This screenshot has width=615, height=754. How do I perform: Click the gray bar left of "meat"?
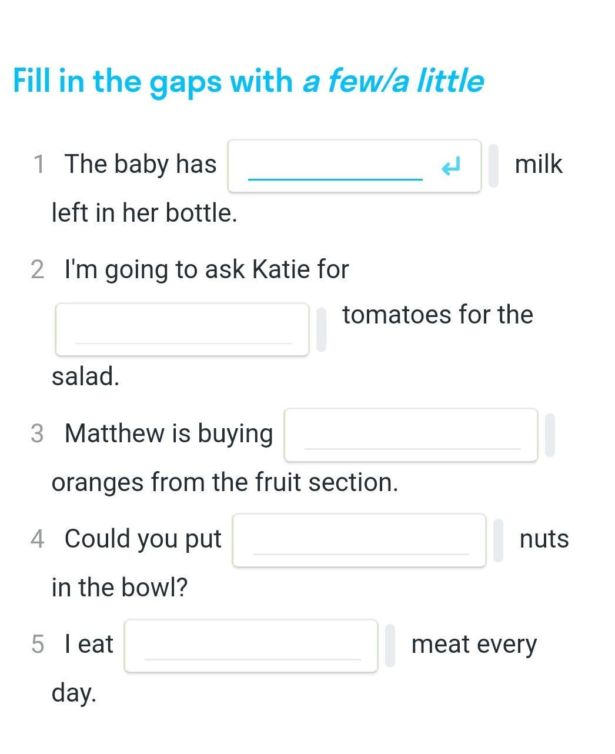point(390,646)
